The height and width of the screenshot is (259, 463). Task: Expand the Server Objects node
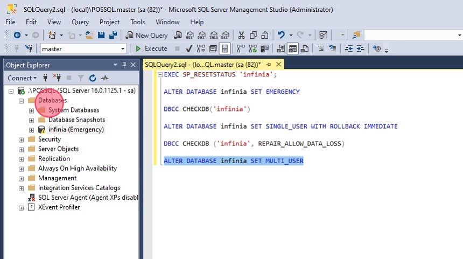point(21,150)
